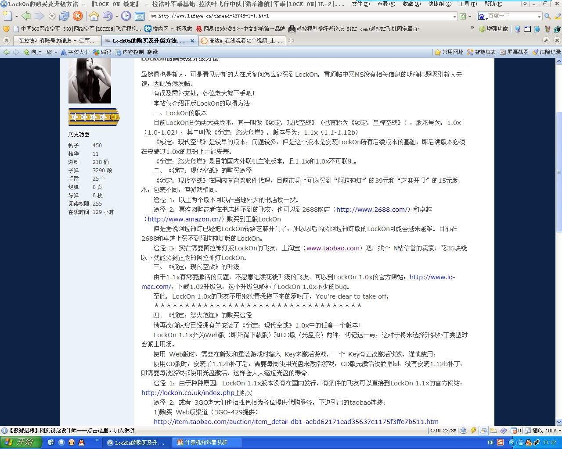562x449 pixels.
Task: Open dropdown arrow next to new page icon
Action: [x=17, y=16]
